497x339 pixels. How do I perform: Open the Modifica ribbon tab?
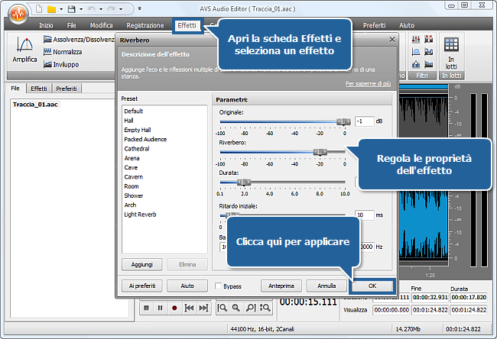coord(102,25)
